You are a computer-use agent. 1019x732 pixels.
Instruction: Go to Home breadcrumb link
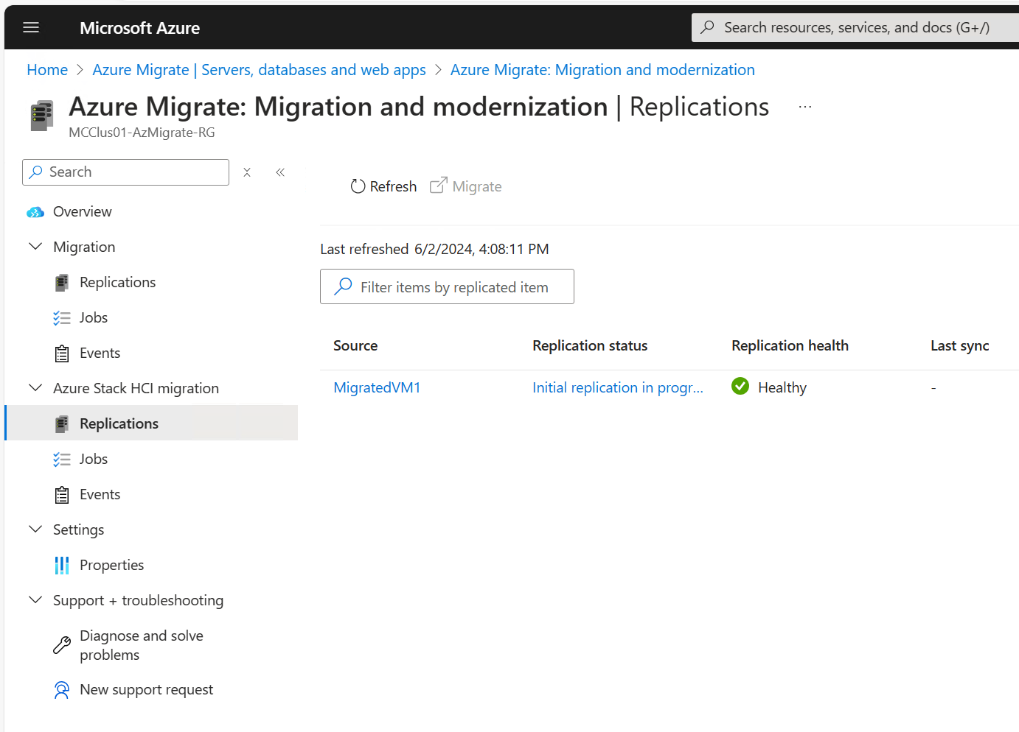click(47, 70)
